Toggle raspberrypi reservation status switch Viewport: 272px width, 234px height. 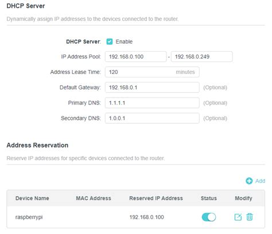coord(209,217)
